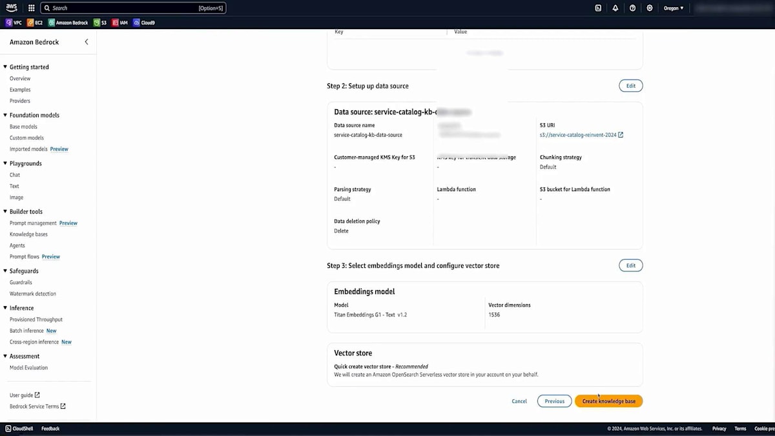Open the Privacy footer link
The image size is (775, 436).
[719, 429]
